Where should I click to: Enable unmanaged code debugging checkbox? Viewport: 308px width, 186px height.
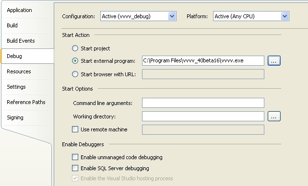point(75,157)
